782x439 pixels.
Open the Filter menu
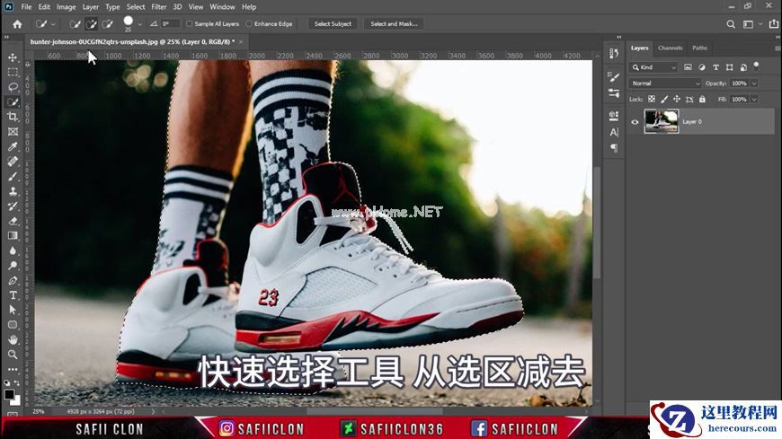tap(158, 7)
